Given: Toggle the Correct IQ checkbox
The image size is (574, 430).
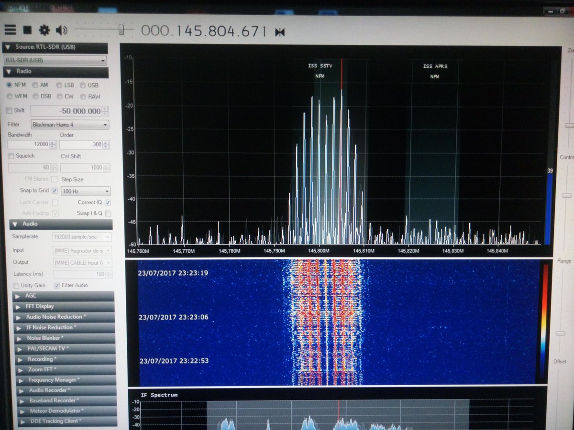Looking at the screenshot, I should (108, 202).
